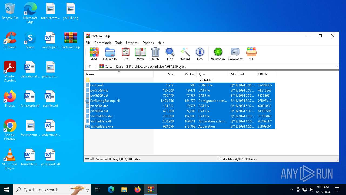Select the perfh009.dat file
This screenshot has height=195, width=346.
[x=180, y=96]
